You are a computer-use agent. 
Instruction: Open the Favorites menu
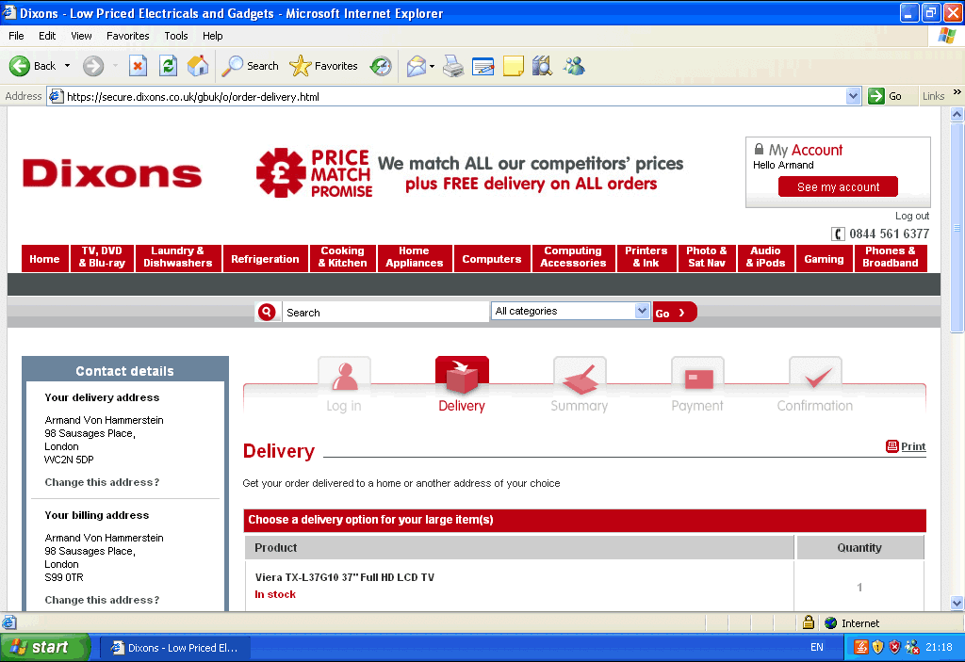coord(128,36)
